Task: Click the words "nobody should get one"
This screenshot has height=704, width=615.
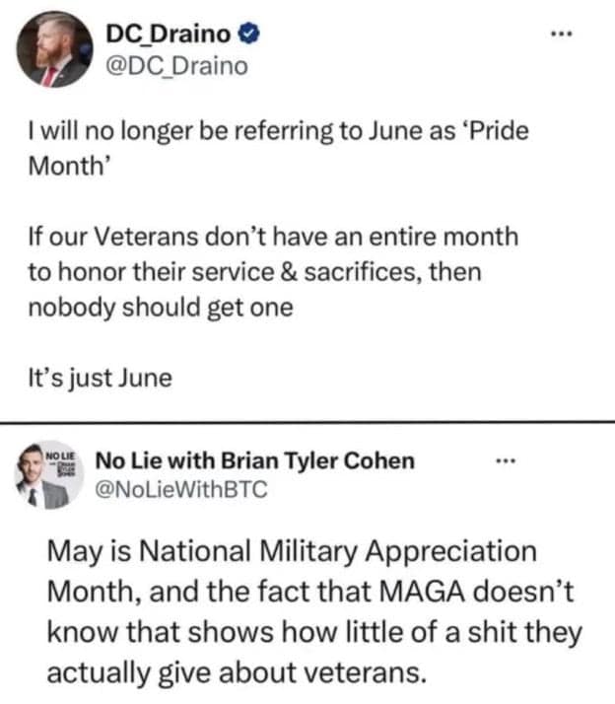Action: (x=162, y=307)
